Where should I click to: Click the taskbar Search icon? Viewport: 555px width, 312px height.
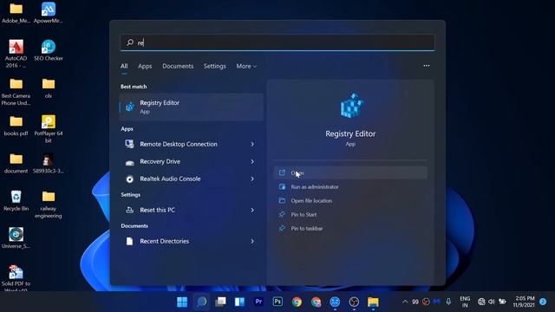201,302
